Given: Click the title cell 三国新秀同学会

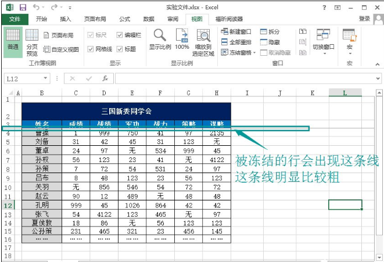Looking at the screenshot, I should 127,112.
